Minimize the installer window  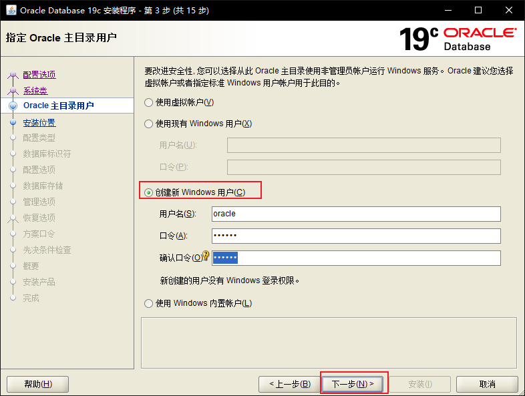click(448, 10)
